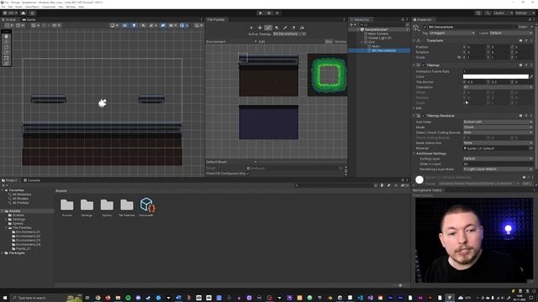Click the Pause button

click(x=269, y=13)
